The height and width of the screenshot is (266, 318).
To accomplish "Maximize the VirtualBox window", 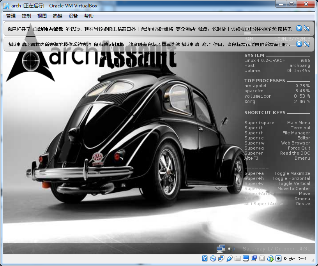I will tap(291, 4).
